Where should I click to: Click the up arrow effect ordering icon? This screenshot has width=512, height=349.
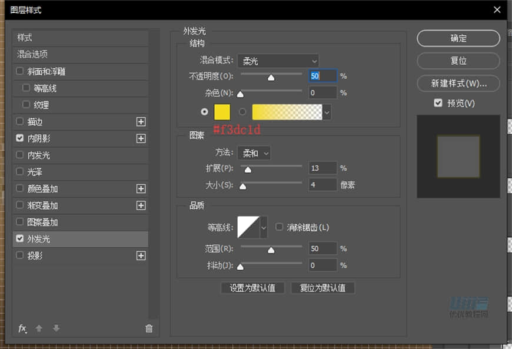click(x=39, y=328)
